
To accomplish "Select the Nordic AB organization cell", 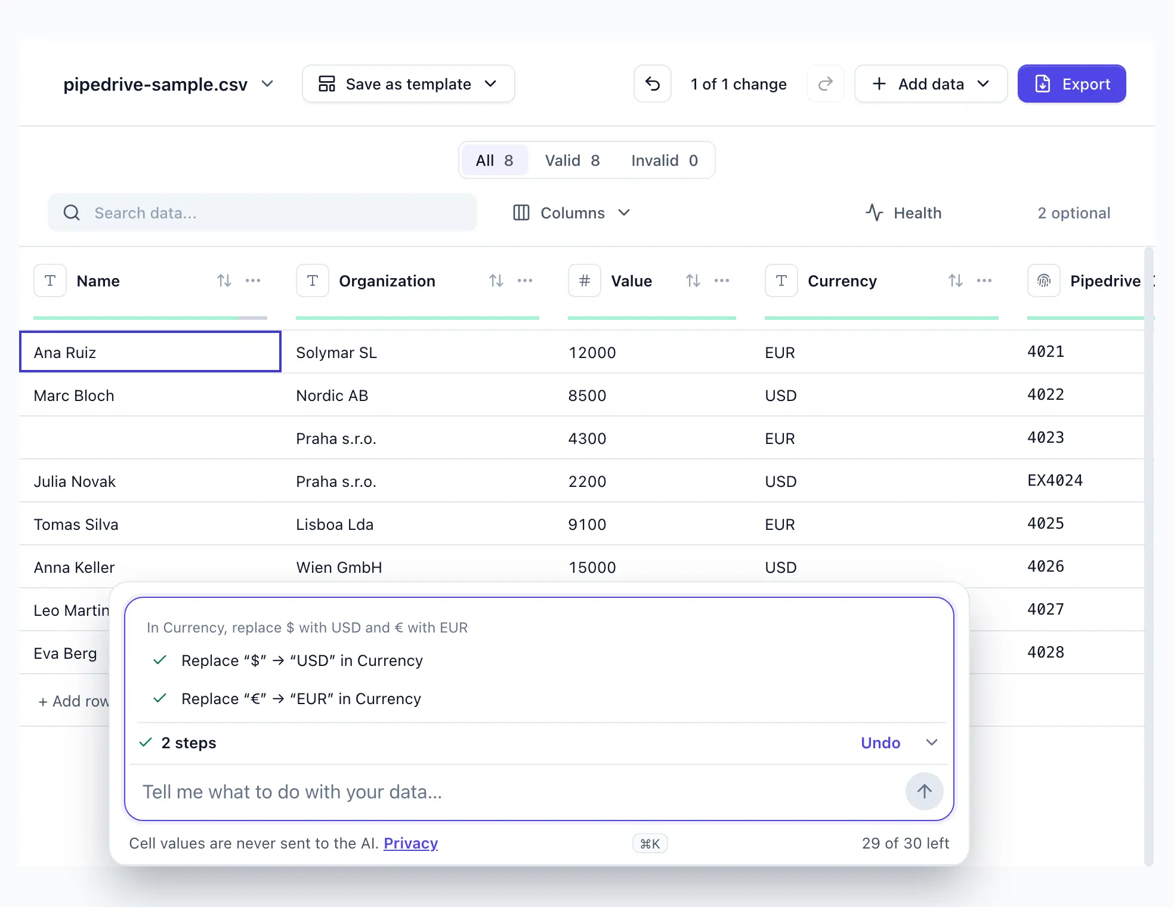I will click(x=418, y=395).
